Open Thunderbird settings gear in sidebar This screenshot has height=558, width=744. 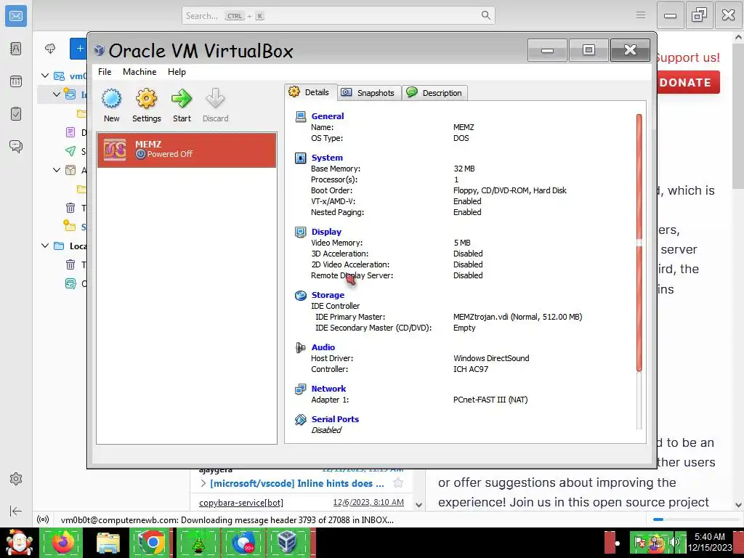point(16,479)
